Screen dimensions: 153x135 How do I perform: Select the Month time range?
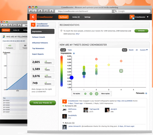coord(131,50)
